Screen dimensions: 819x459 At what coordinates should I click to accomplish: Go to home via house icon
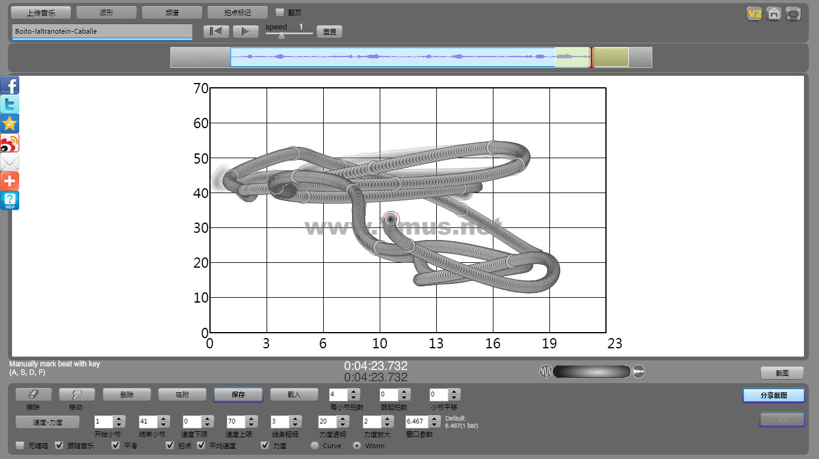click(x=774, y=14)
